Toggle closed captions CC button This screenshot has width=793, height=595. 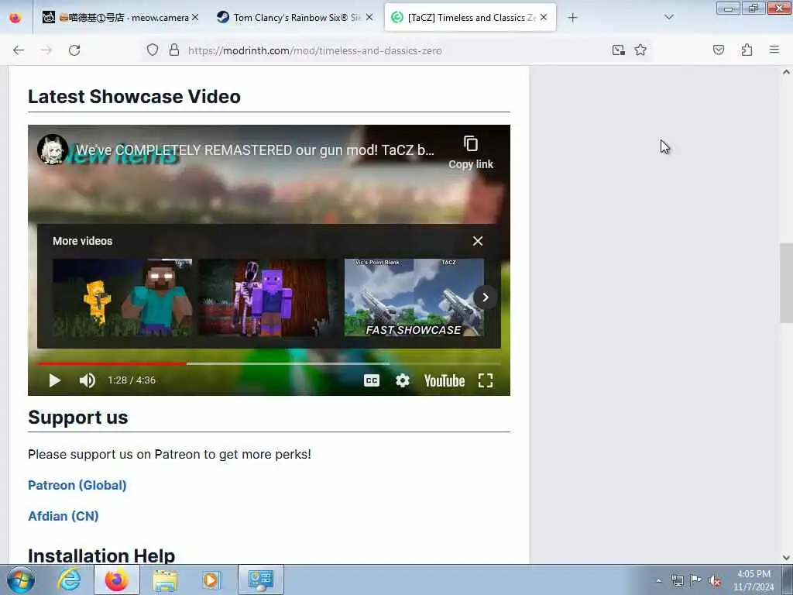372,380
